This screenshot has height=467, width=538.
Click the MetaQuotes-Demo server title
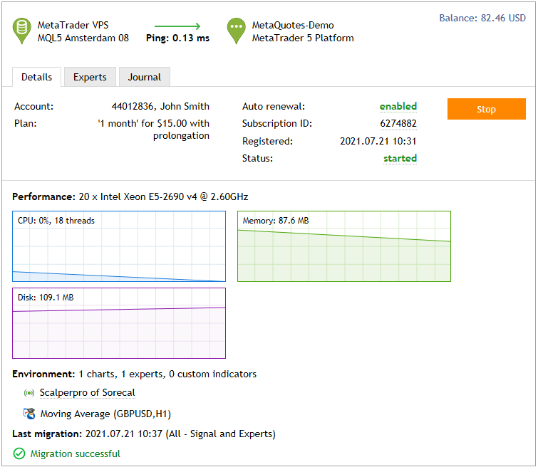pyautogui.click(x=293, y=25)
